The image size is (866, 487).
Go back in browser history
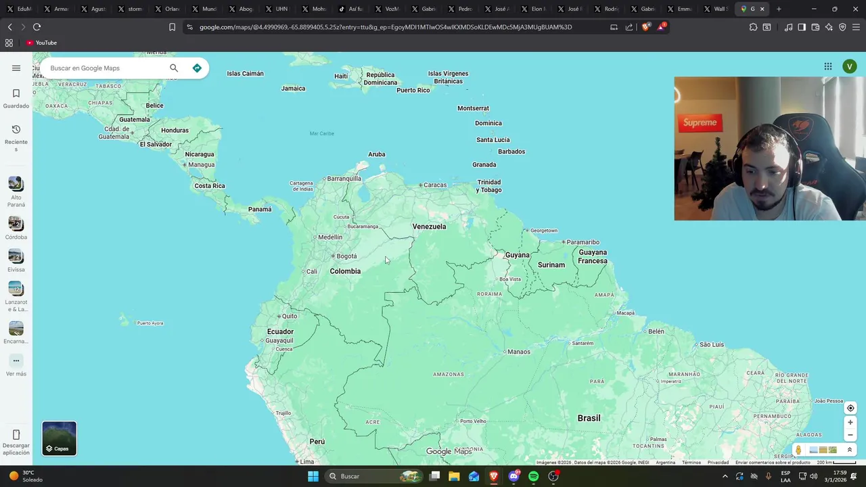[x=9, y=27]
